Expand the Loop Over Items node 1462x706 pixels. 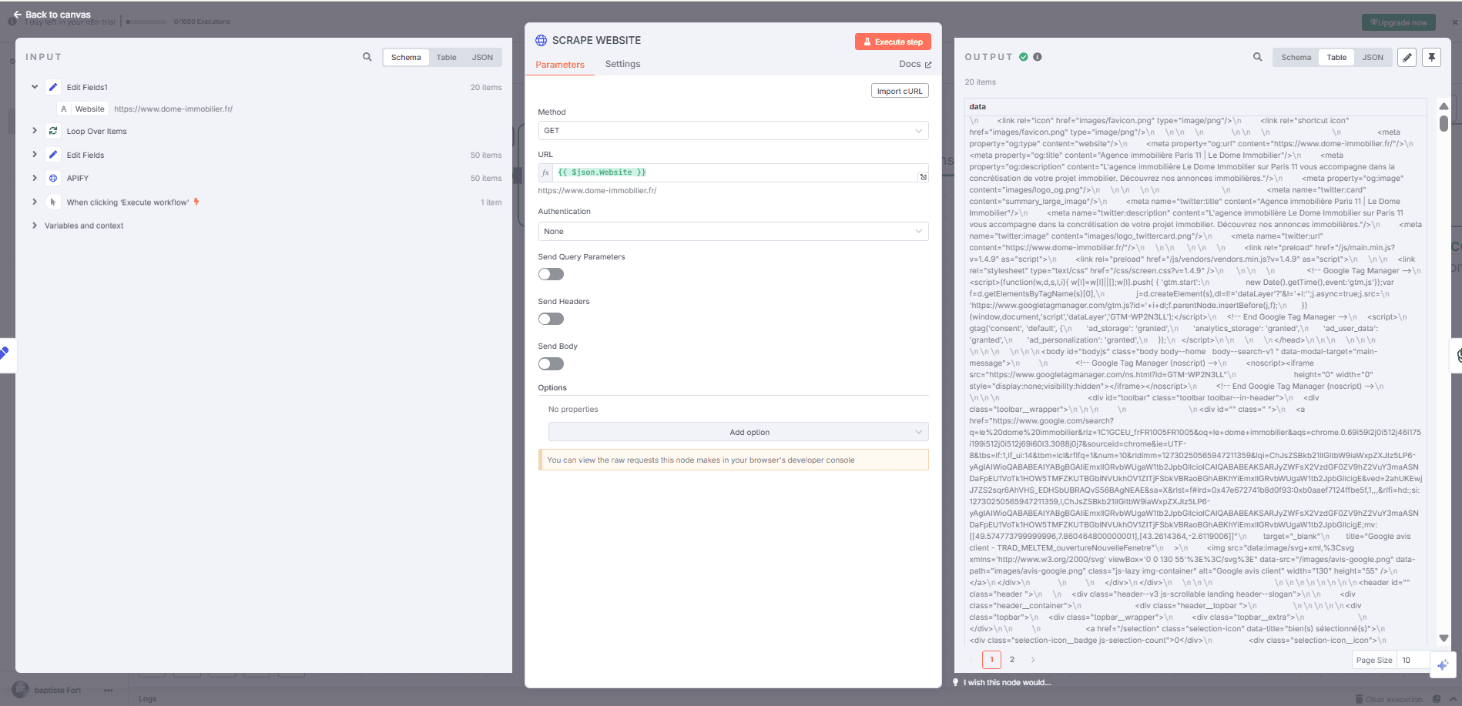[35, 131]
